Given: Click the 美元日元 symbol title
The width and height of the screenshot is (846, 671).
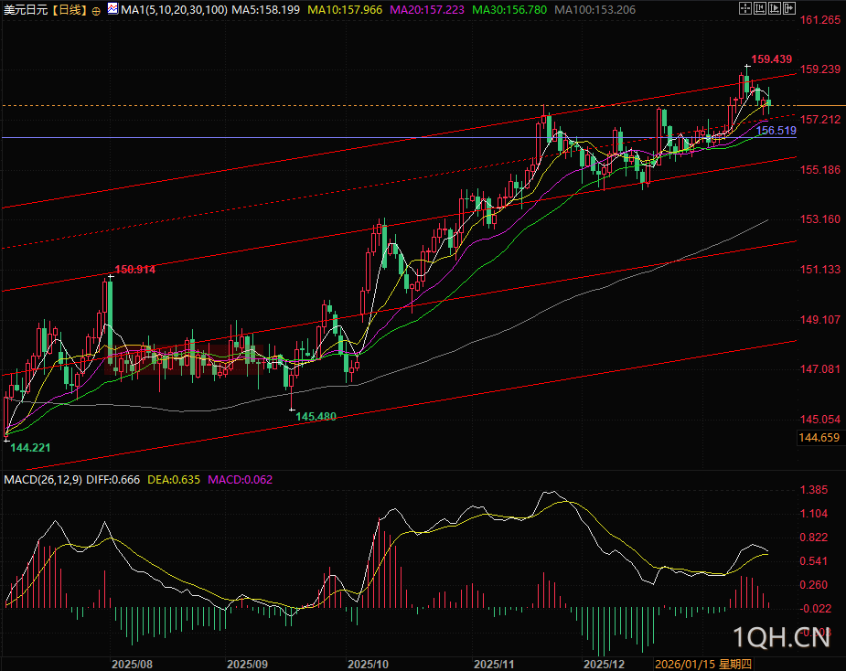Looking at the screenshot, I should pos(25,10).
